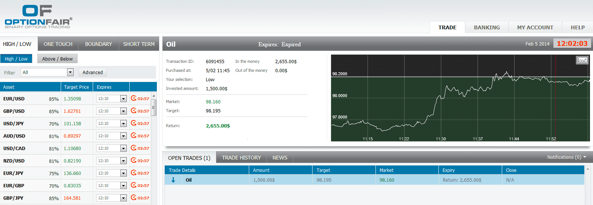The image size is (593, 205).
Task: Open the ONE TOUCH trading tab
Action: (58, 44)
